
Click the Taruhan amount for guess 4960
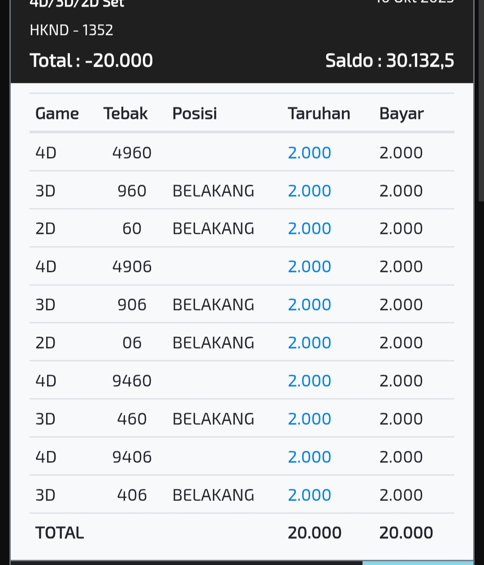point(309,153)
